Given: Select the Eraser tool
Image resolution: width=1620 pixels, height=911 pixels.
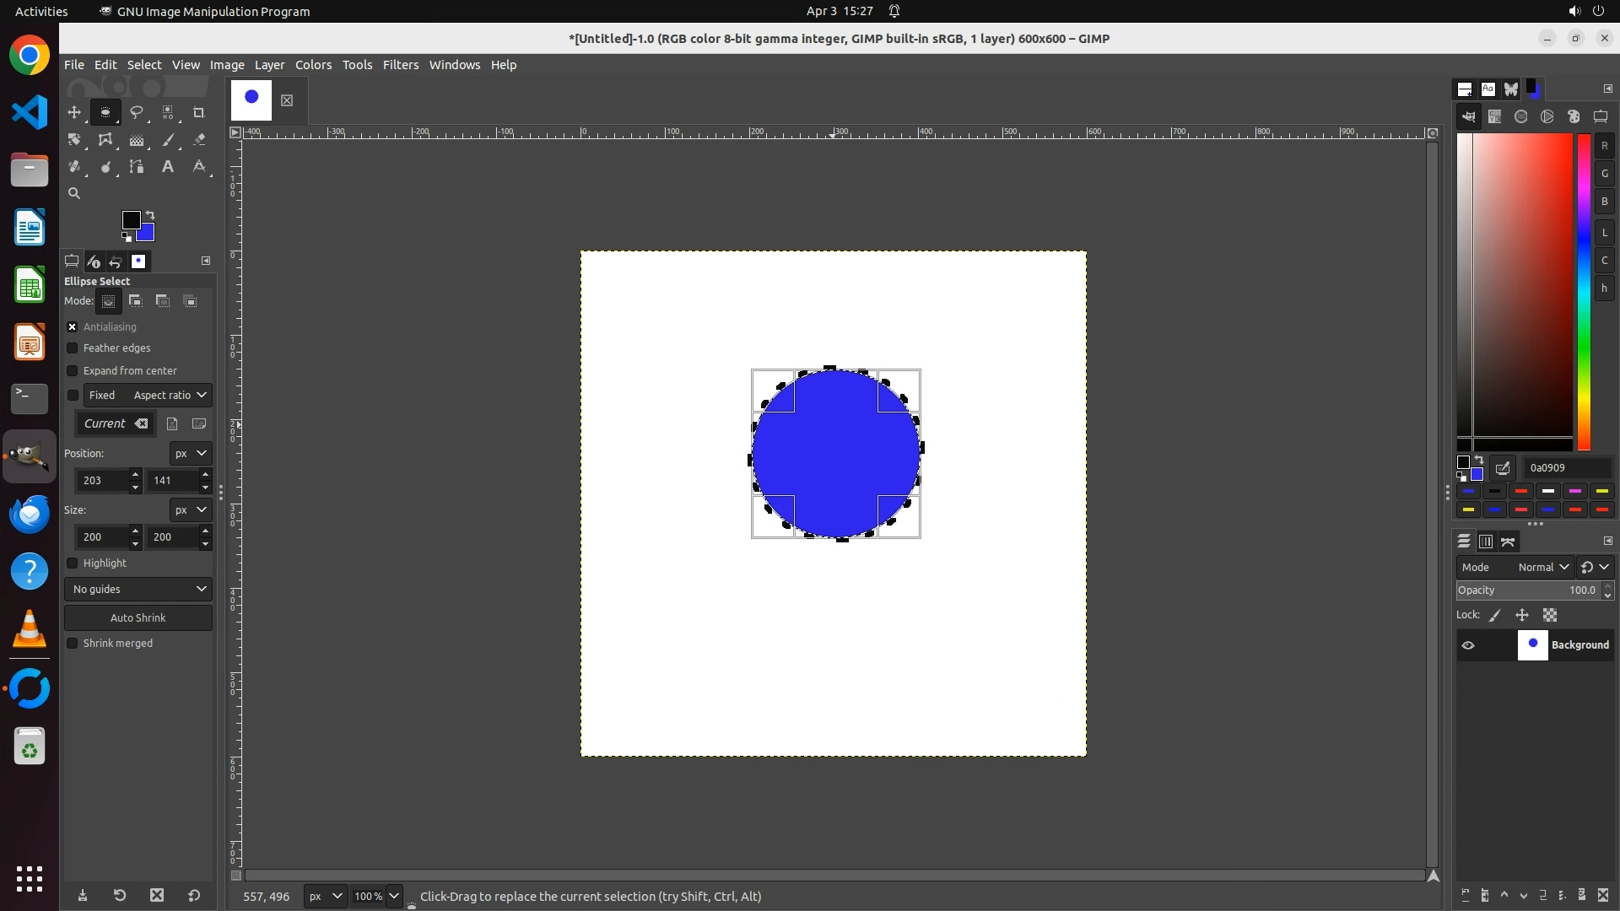Looking at the screenshot, I should [x=199, y=140].
